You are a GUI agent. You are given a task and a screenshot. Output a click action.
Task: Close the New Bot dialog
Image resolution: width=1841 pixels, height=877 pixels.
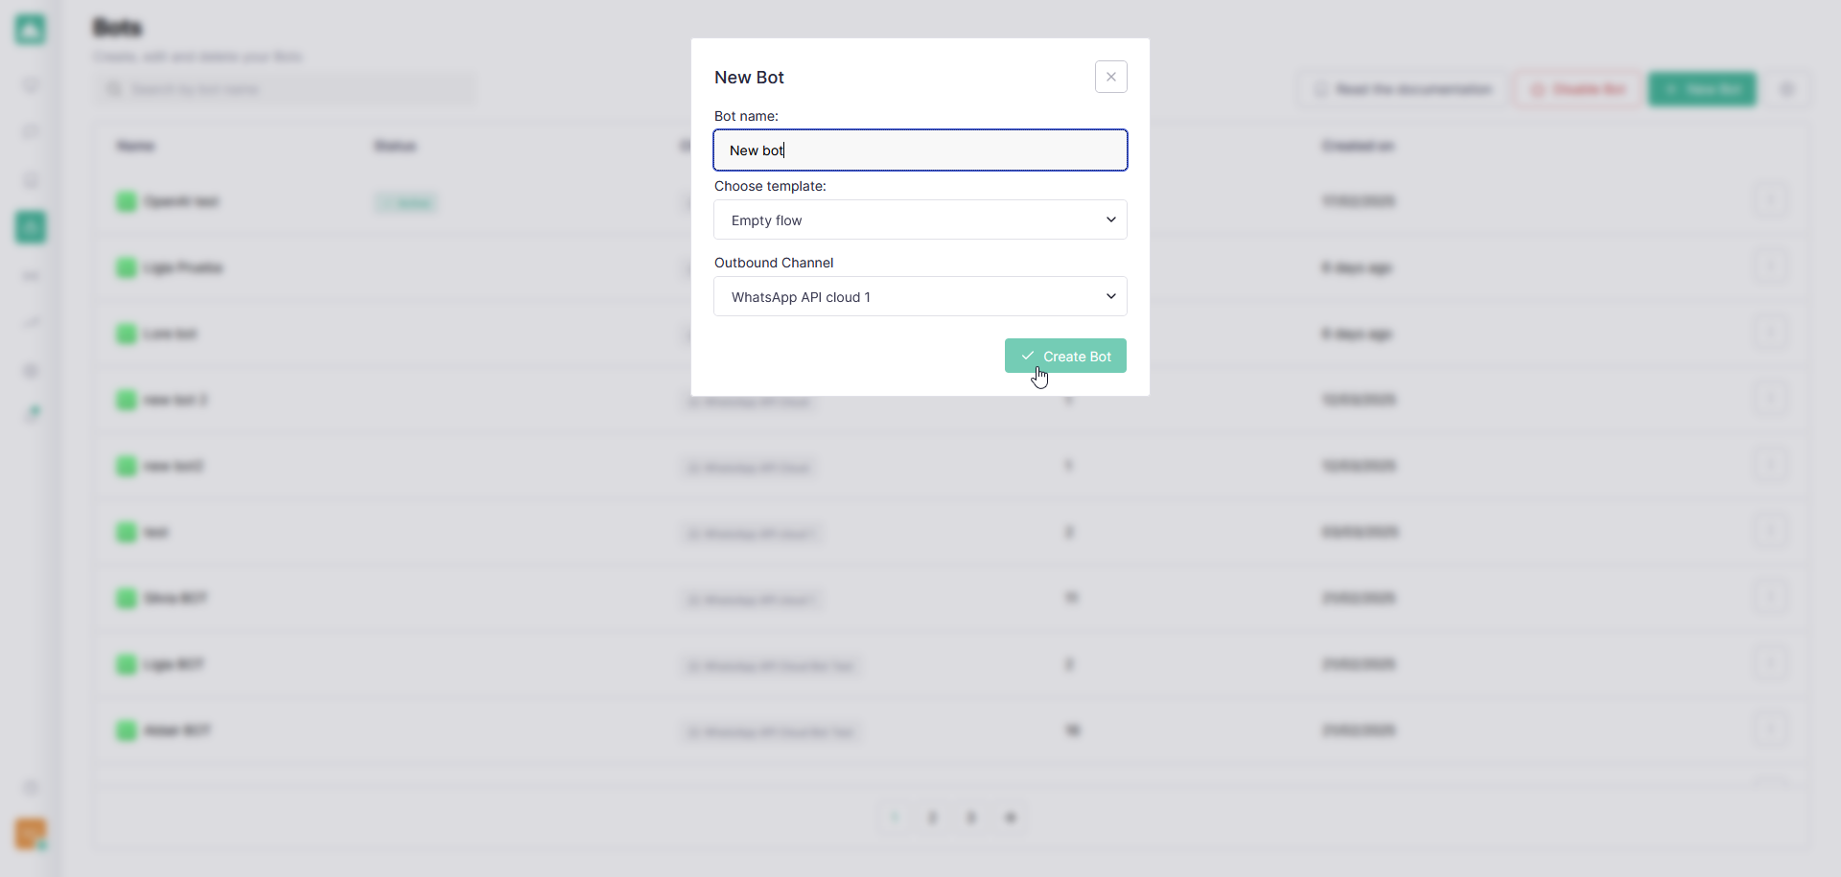(x=1110, y=77)
